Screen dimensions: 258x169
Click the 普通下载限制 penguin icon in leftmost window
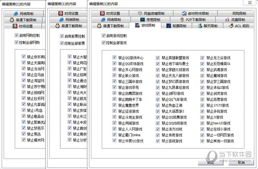[12, 20]
